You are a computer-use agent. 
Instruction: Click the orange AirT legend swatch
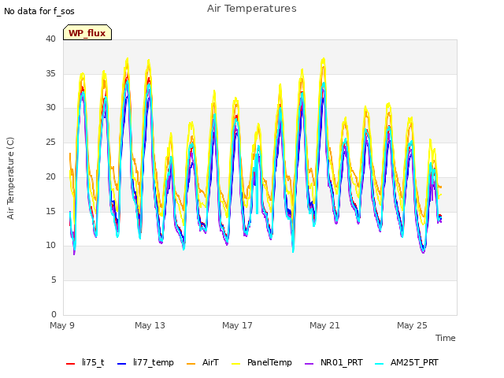click(x=191, y=364)
